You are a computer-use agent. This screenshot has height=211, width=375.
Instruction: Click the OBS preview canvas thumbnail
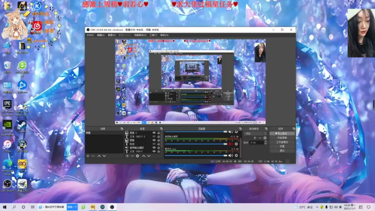[190, 82]
